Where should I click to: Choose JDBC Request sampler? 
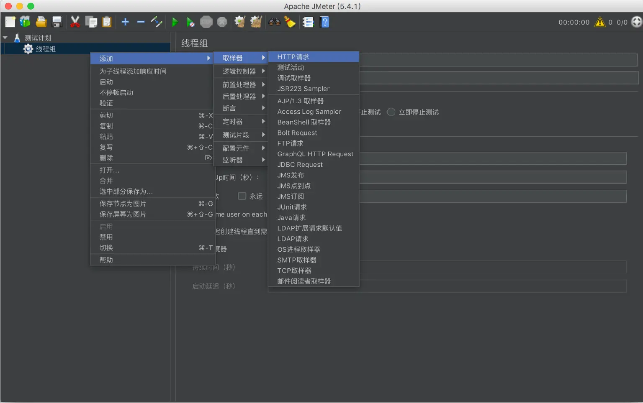pos(300,164)
